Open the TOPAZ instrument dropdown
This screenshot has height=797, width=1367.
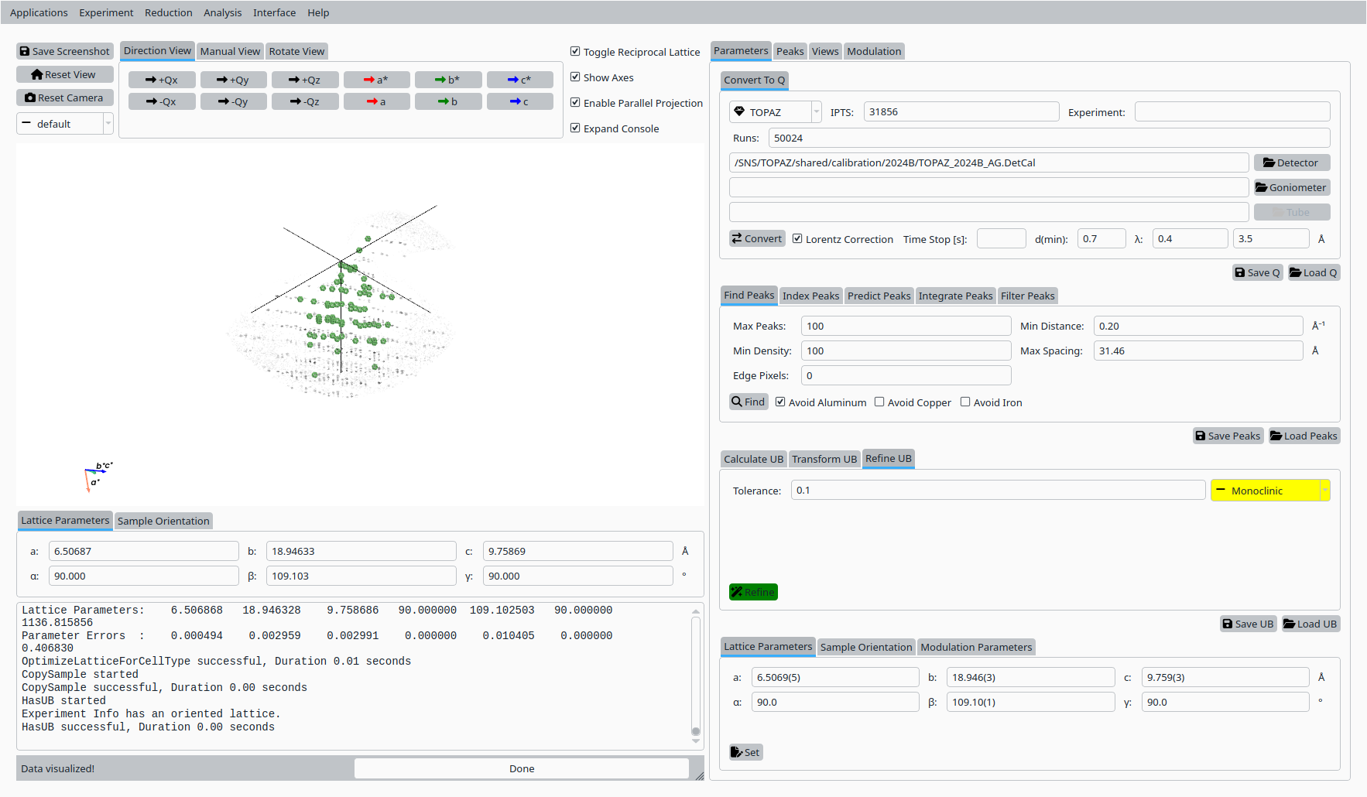tap(775, 112)
